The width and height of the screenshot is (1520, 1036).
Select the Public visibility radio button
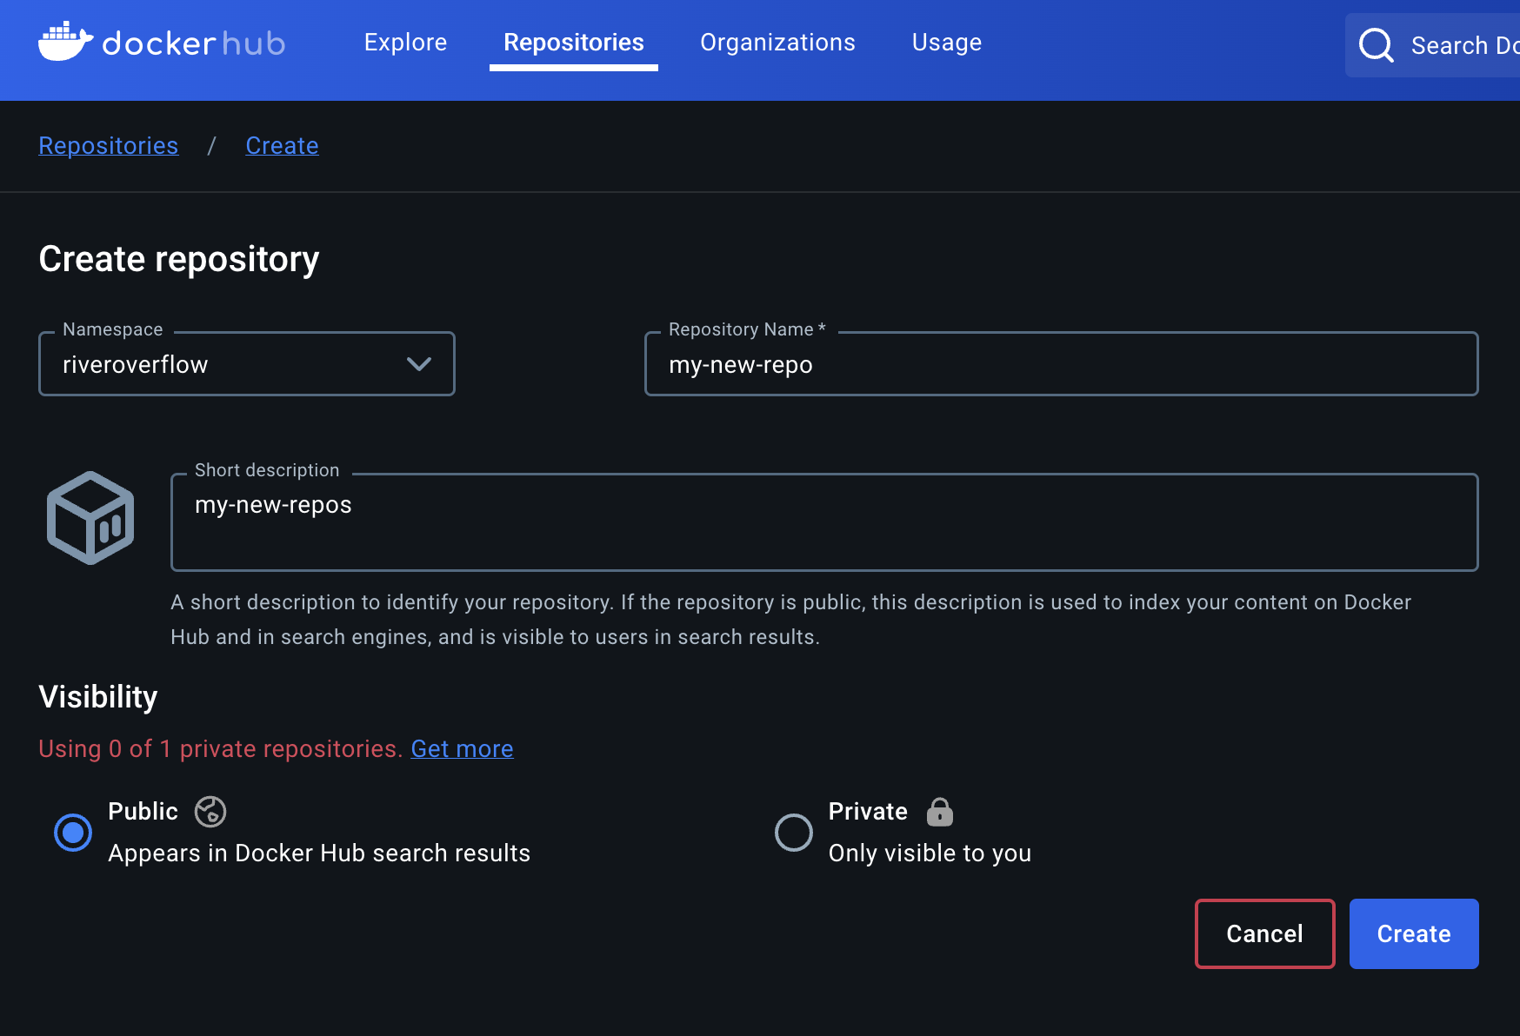[73, 833]
